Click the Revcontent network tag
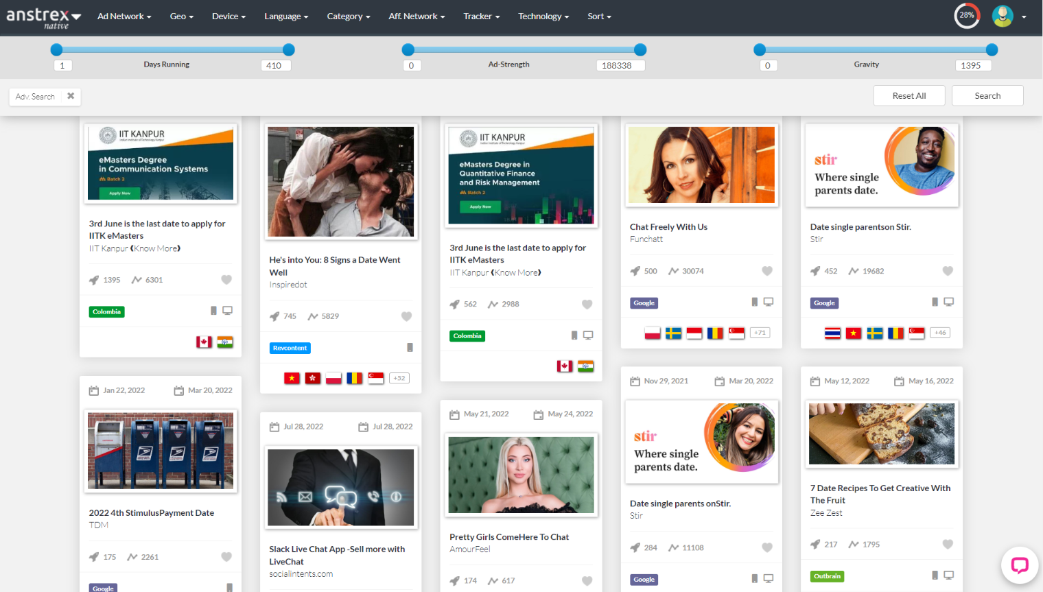1043x592 pixels. (290, 348)
